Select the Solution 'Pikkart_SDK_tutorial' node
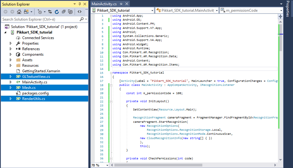293x168 pixels. (x=44, y=27)
